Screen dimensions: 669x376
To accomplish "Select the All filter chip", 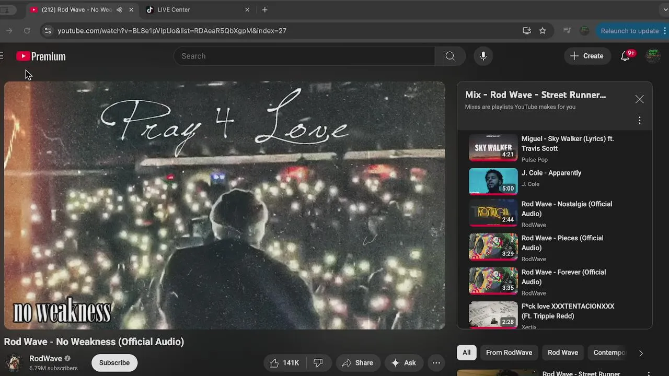I will (x=467, y=352).
